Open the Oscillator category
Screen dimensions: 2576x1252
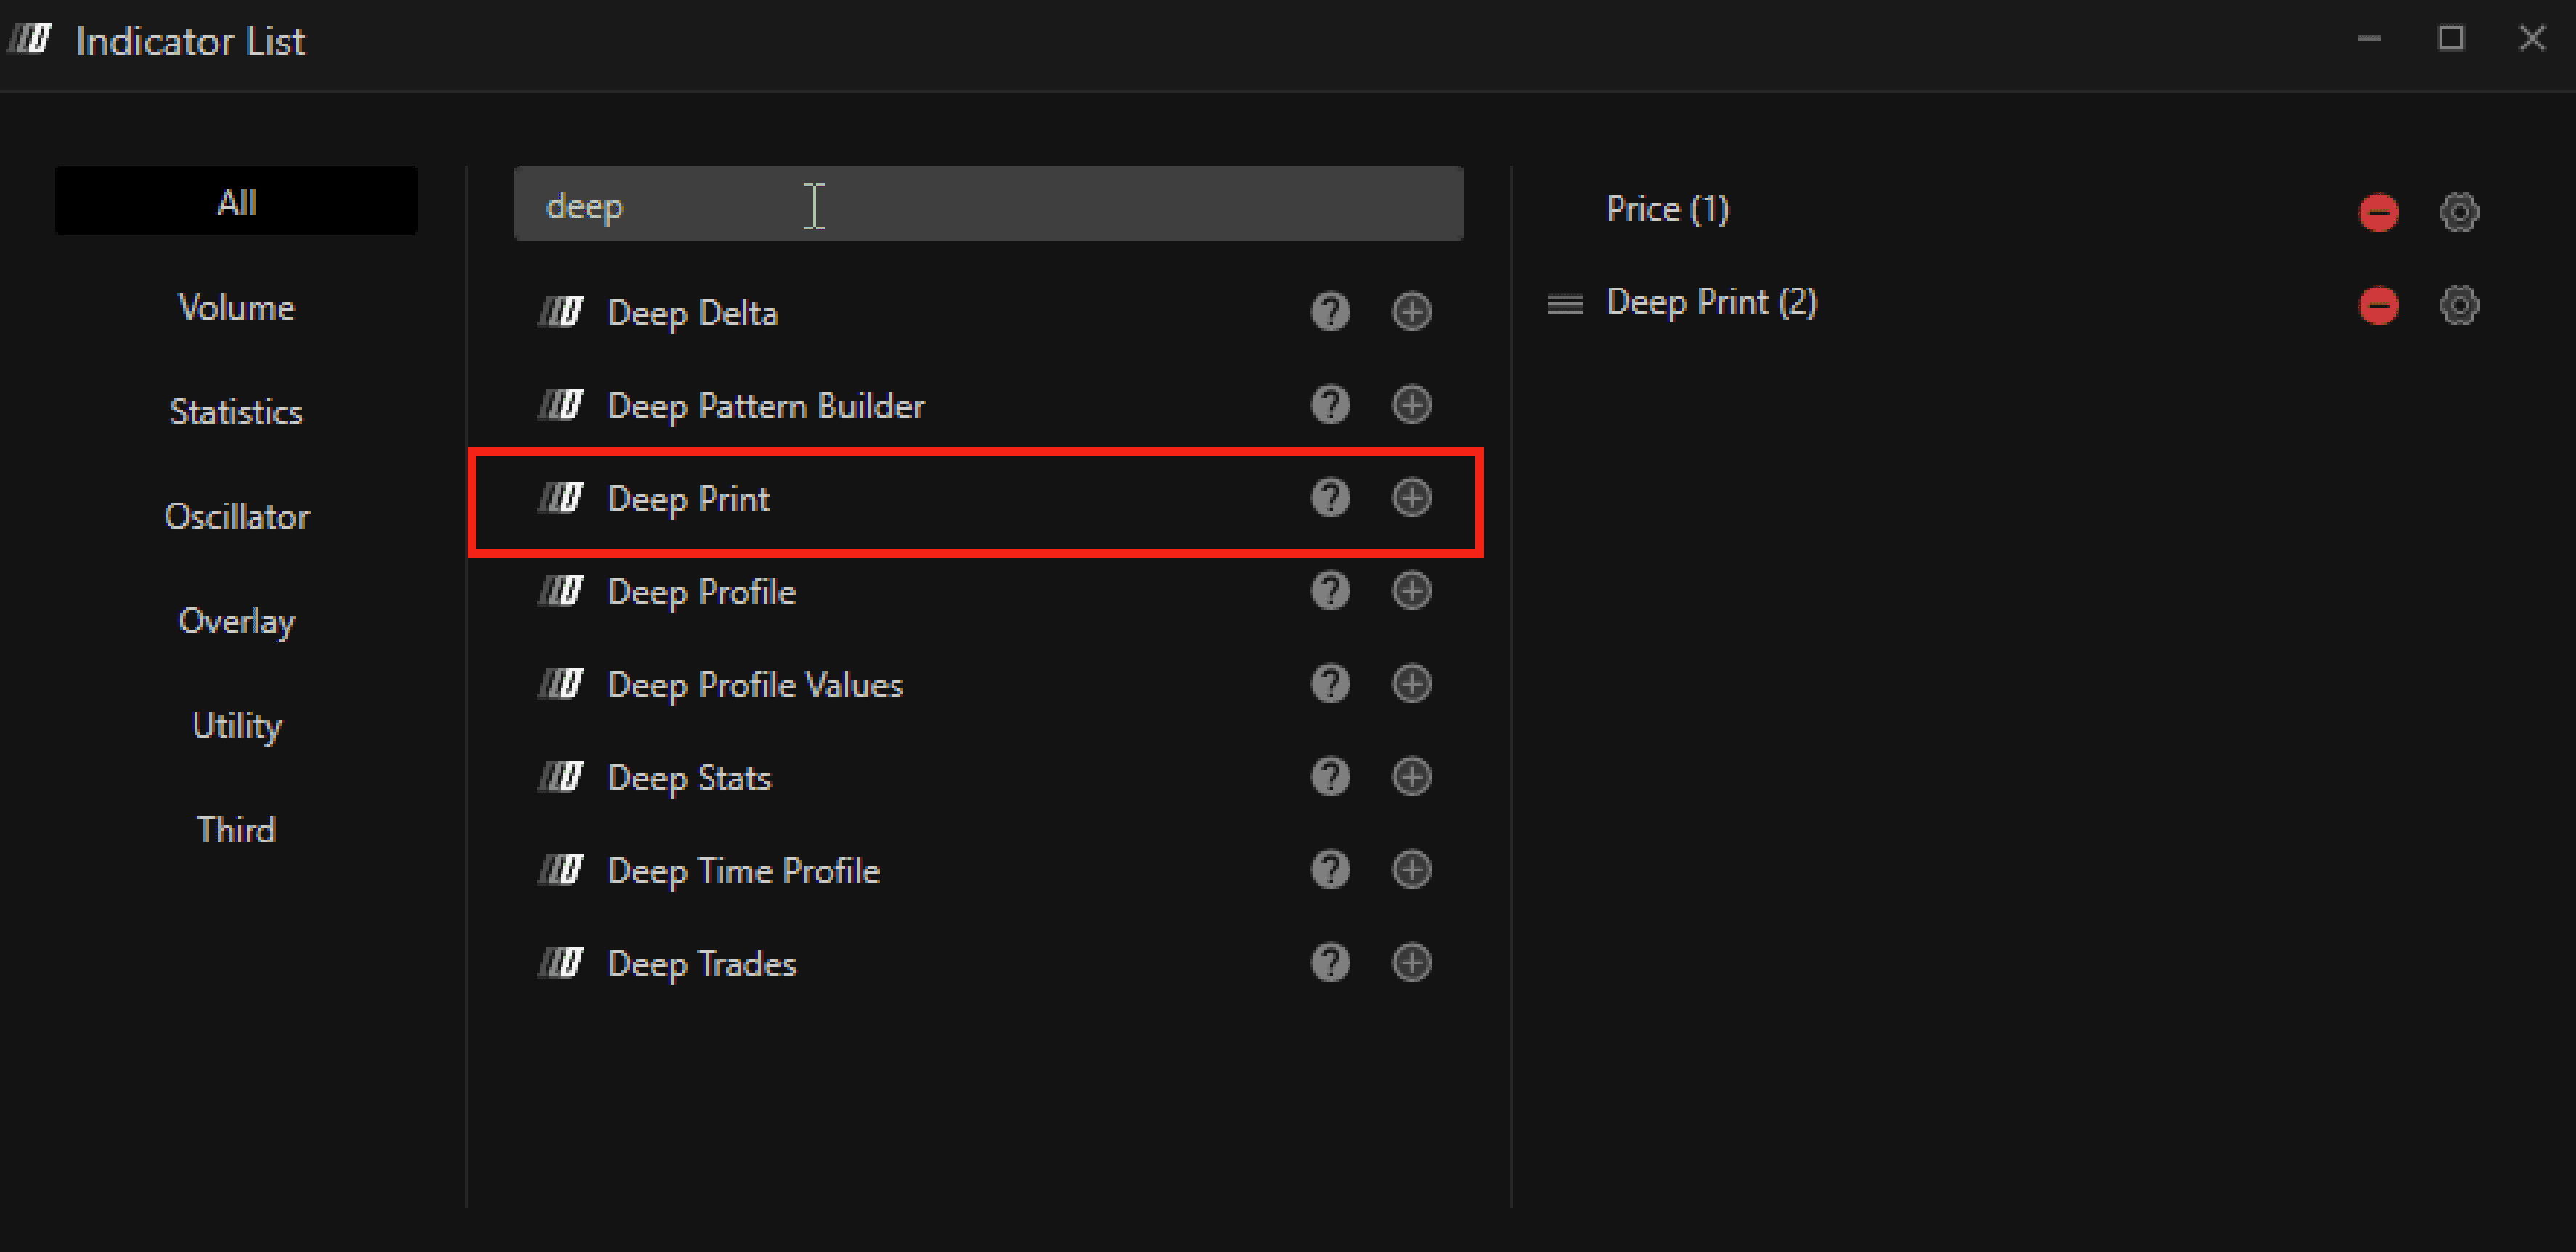[x=236, y=516]
